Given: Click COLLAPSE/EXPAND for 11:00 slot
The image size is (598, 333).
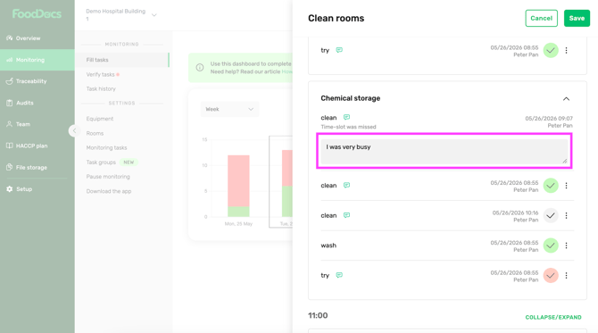Looking at the screenshot, I should [553, 317].
